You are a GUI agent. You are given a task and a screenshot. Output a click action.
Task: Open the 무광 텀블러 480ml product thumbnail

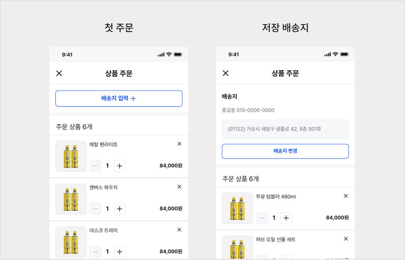click(237, 208)
